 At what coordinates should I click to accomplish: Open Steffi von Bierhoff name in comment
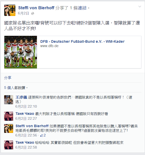pyautogui.click(x=32, y=126)
